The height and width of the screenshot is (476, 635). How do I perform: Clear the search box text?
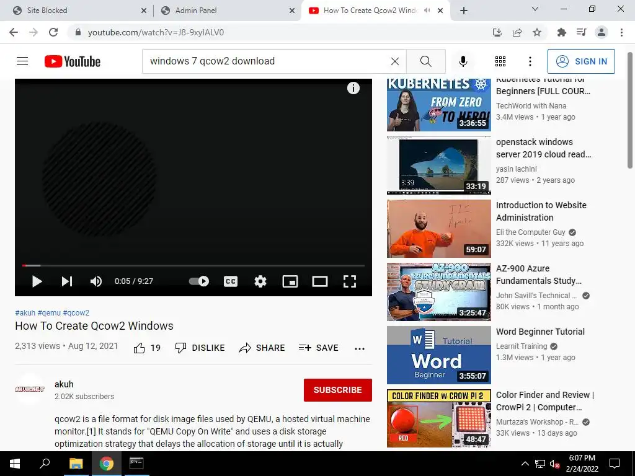click(395, 61)
